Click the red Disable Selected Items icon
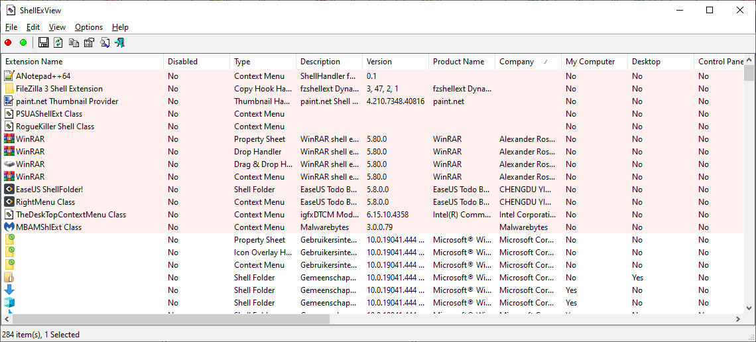The width and height of the screenshot is (756, 342). click(8, 43)
